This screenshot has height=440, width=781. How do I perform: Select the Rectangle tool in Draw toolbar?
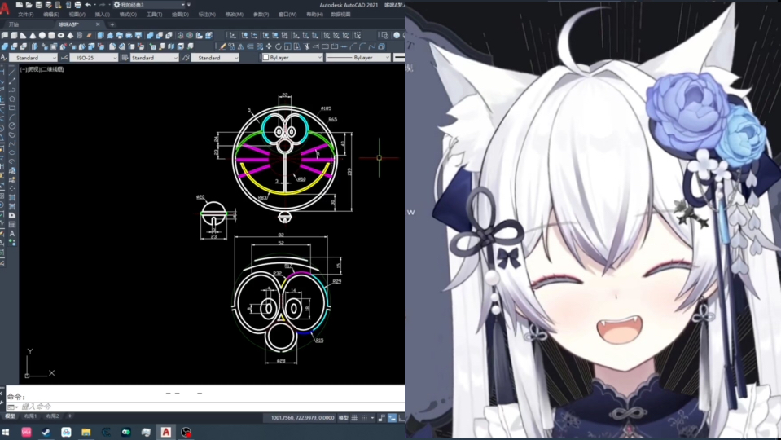pos(12,108)
